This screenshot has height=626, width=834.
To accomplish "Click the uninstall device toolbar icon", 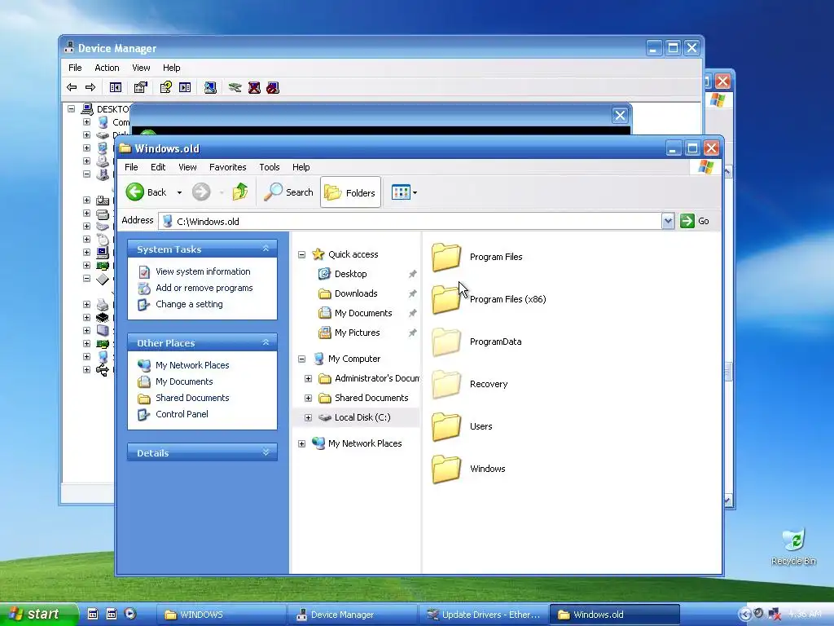I will click(x=254, y=87).
